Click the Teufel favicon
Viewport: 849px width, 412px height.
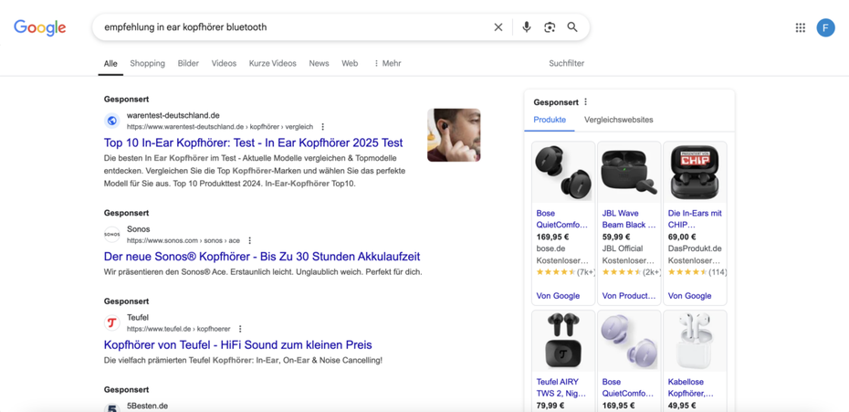click(x=112, y=322)
